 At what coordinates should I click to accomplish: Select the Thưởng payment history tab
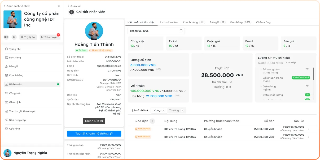[177, 110]
